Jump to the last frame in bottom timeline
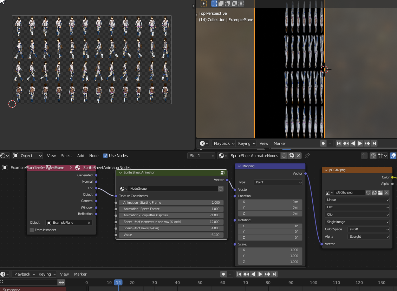This screenshot has height=291, width=397. pos(275,274)
